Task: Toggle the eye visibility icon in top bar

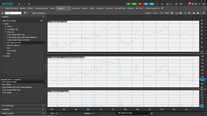Action: click(x=162, y=4)
